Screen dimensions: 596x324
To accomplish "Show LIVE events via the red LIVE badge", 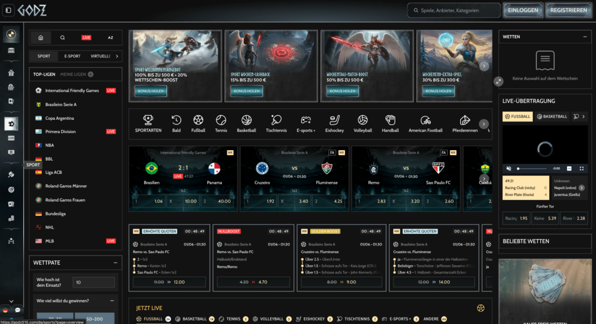I will [86, 38].
